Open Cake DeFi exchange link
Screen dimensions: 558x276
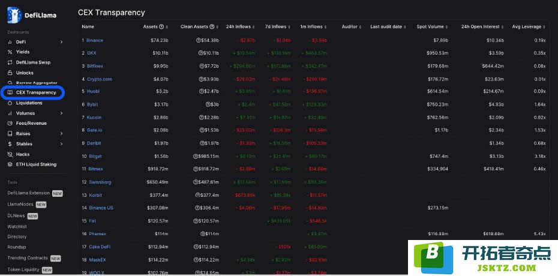click(x=100, y=247)
